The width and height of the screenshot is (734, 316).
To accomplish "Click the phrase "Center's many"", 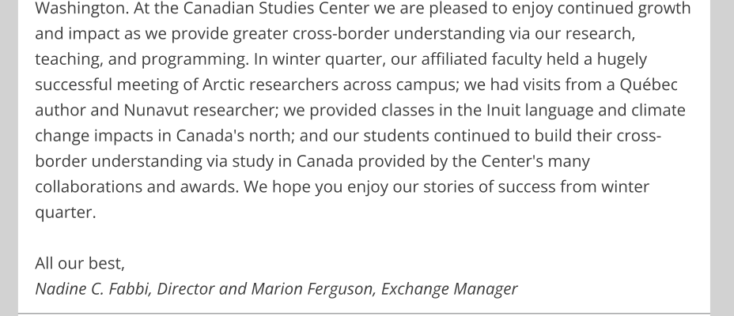I will coord(535,161).
